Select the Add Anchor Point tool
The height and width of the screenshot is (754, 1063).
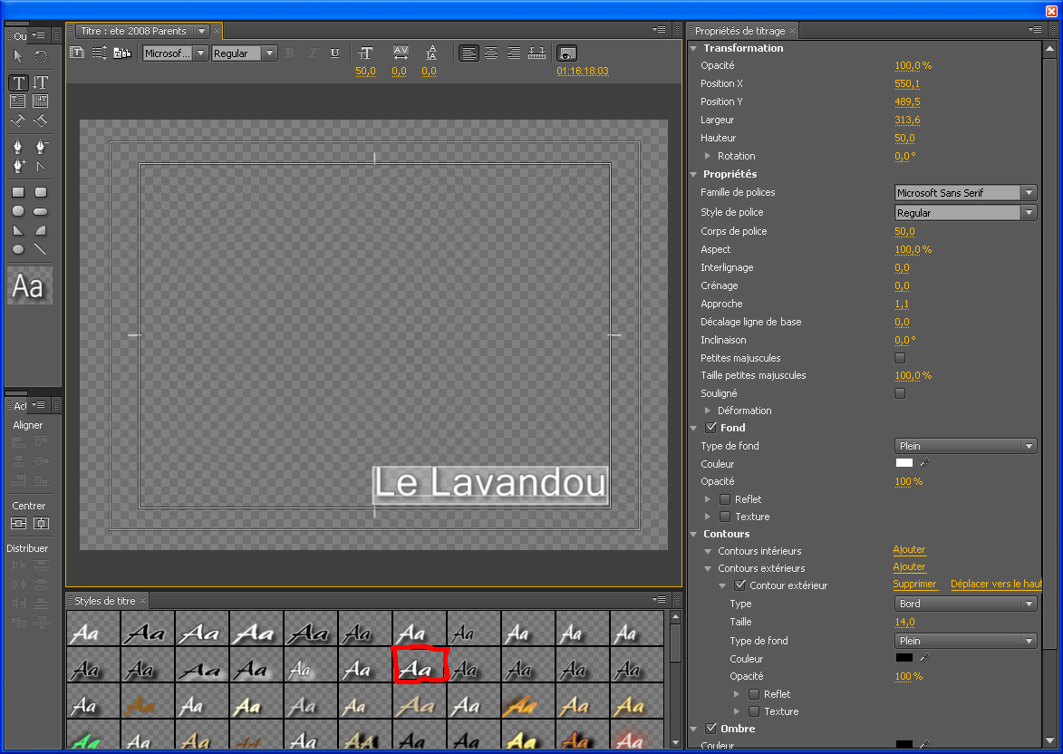click(x=18, y=166)
